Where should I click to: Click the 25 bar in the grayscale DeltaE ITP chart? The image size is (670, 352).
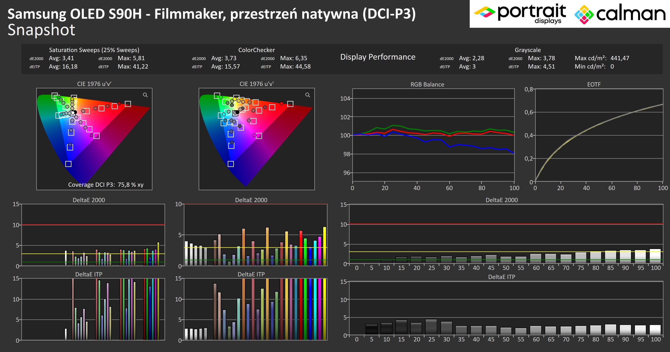(x=431, y=327)
